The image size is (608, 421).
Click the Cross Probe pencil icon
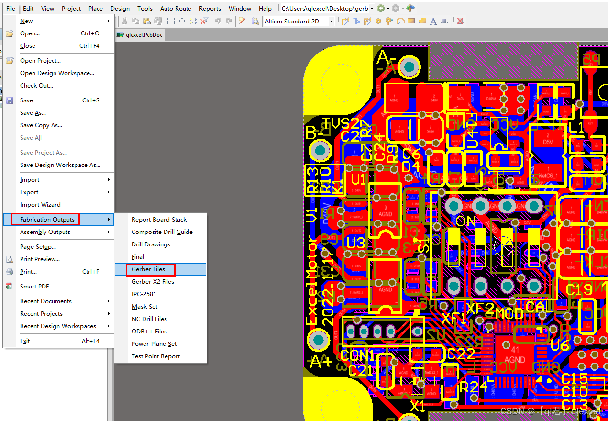(x=242, y=21)
